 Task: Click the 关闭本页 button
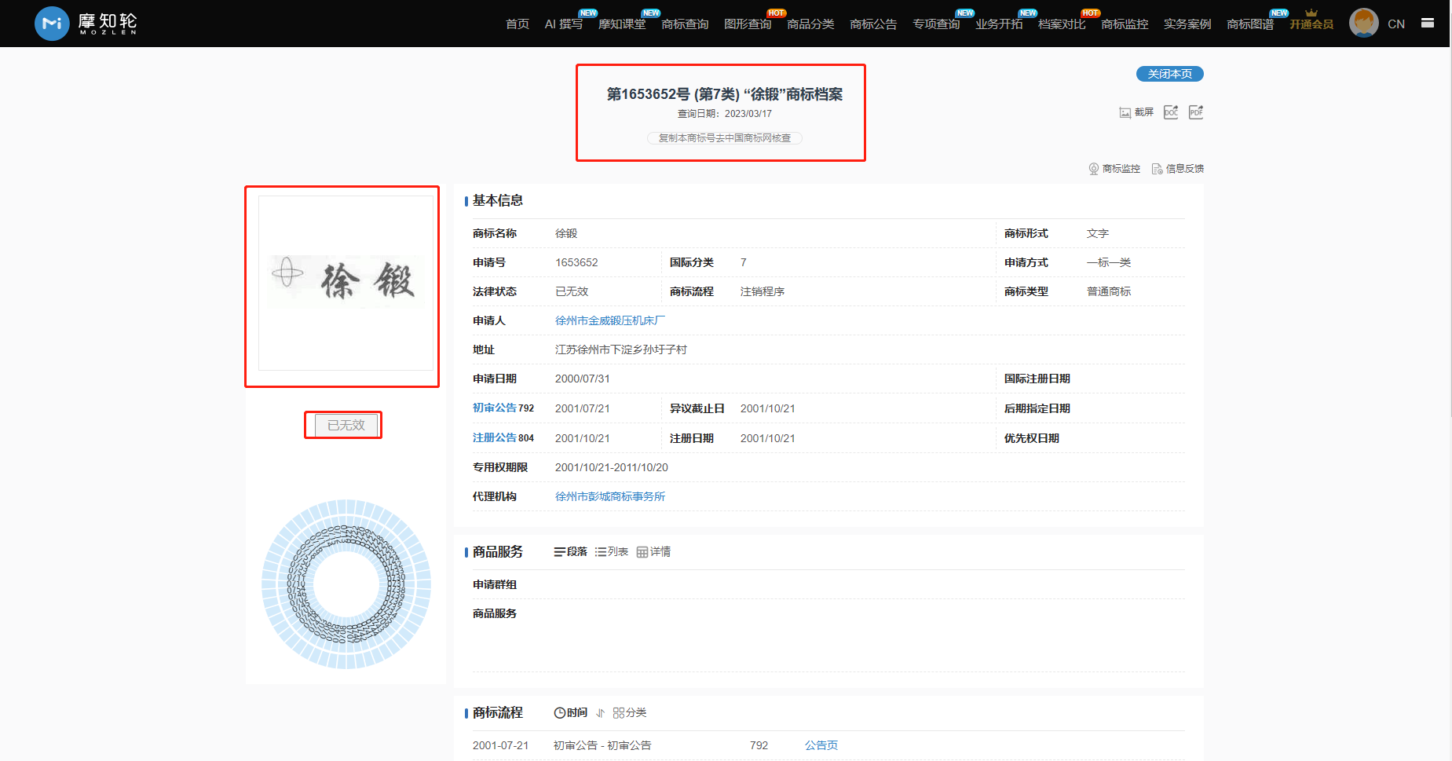pyautogui.click(x=1169, y=74)
